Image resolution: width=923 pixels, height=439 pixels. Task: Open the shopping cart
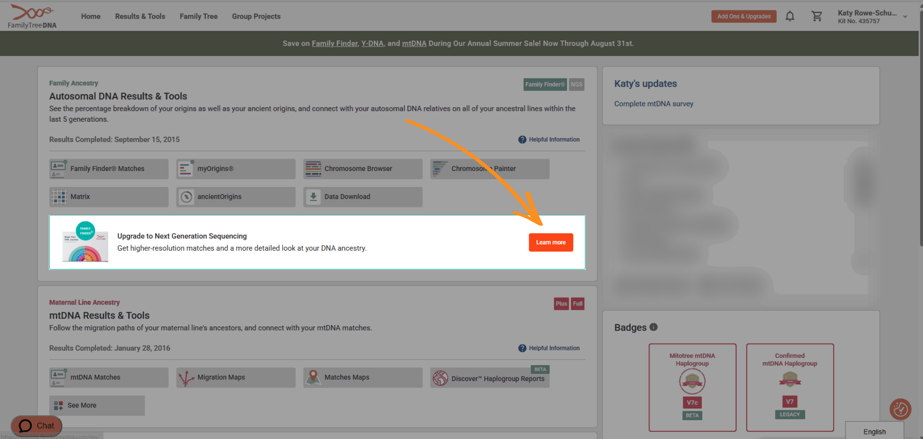(817, 16)
